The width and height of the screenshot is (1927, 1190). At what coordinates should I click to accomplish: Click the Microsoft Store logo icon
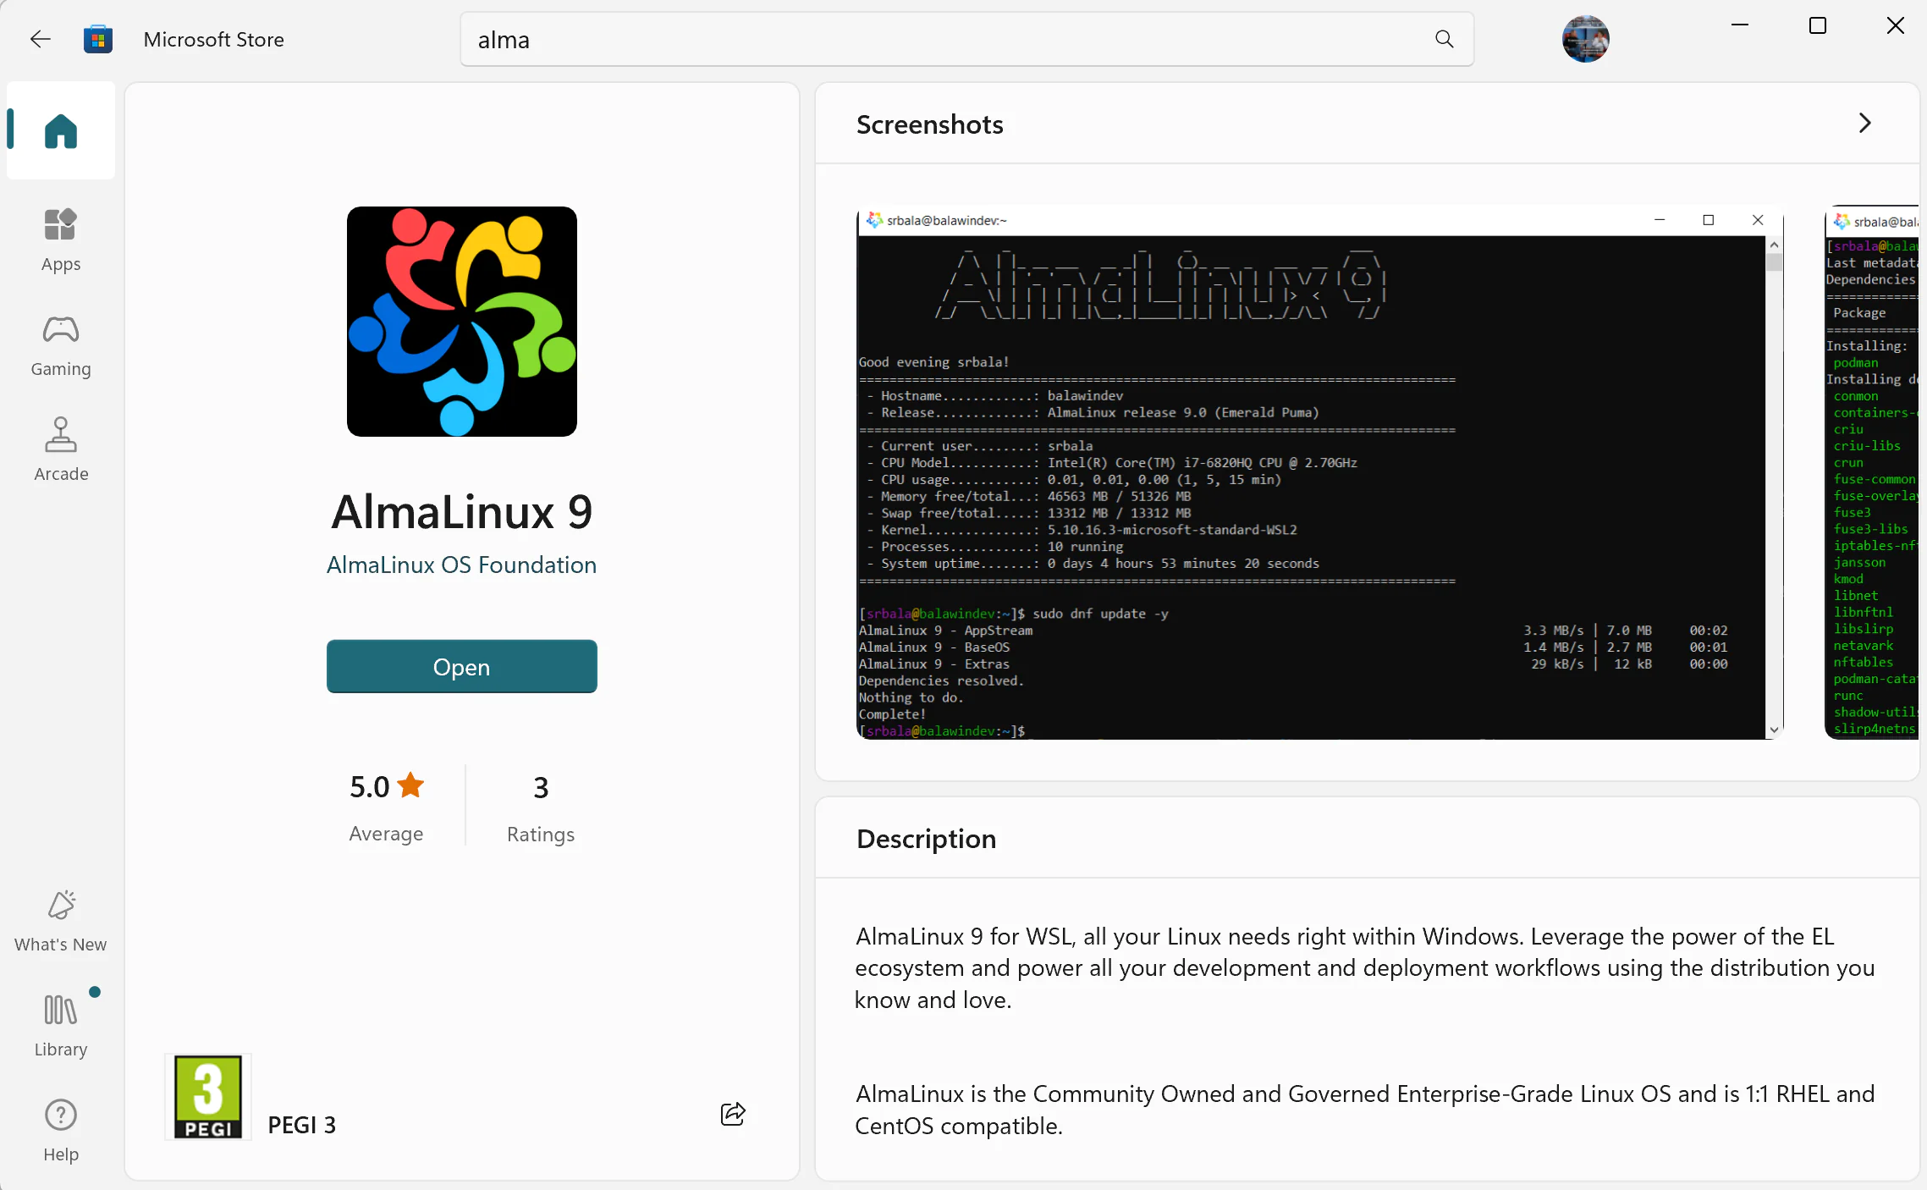click(x=98, y=39)
